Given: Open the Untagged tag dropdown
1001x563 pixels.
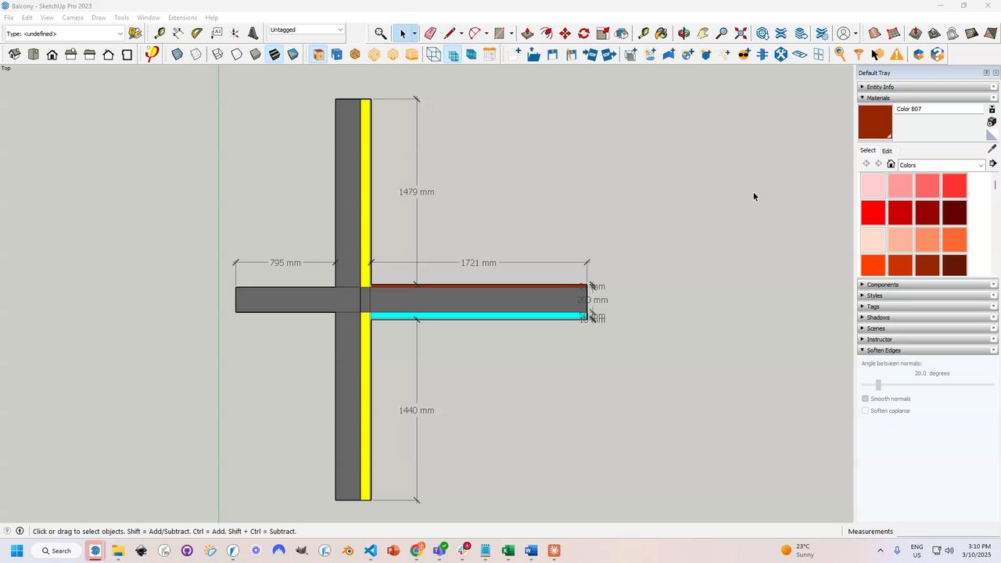Looking at the screenshot, I should tap(306, 30).
